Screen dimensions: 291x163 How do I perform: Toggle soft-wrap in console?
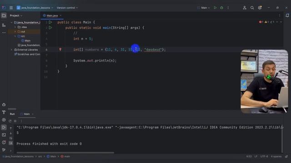tap(11, 138)
